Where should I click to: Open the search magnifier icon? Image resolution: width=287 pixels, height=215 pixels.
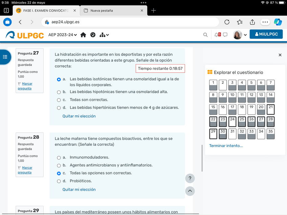(x=205, y=35)
